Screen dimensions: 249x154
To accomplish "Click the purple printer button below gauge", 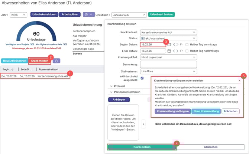I will click(58, 60).
